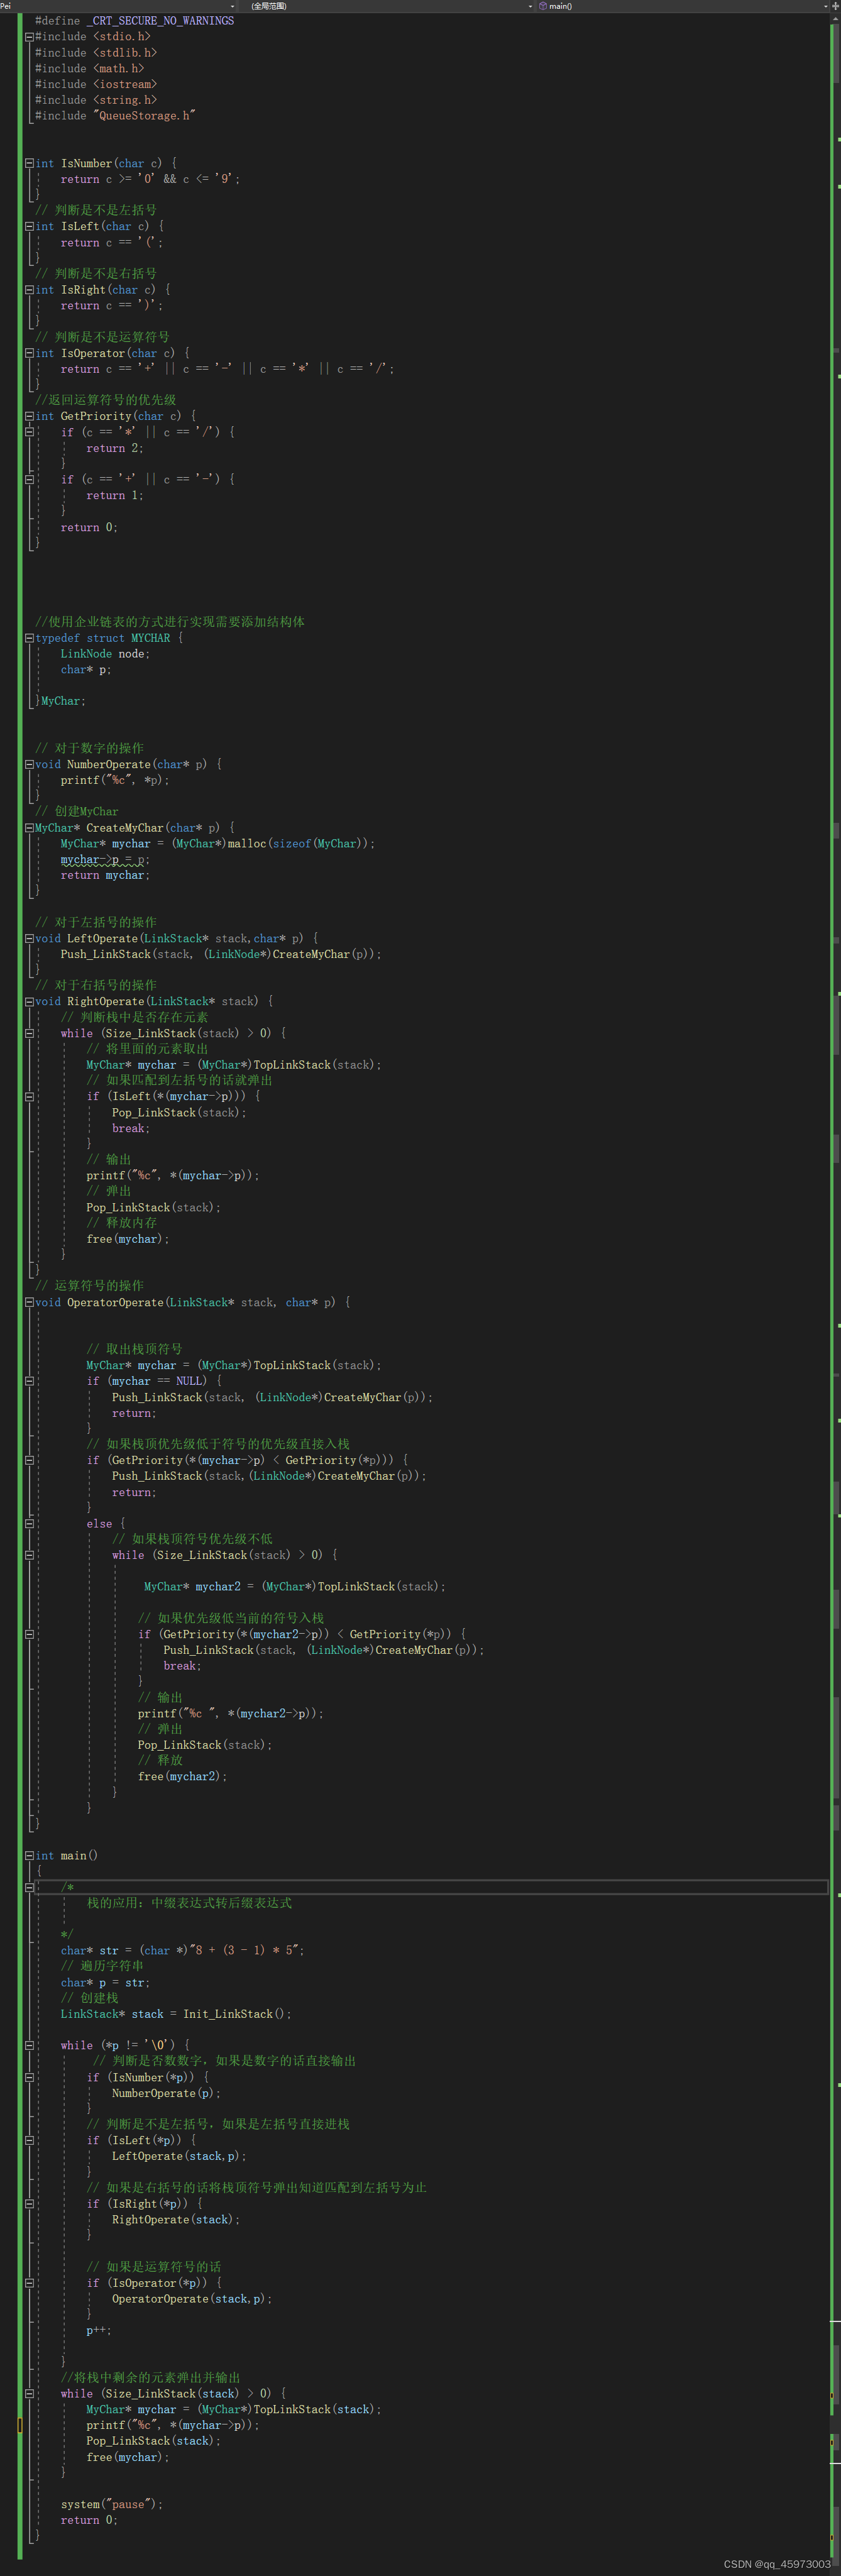Click 'free(mychar);' inside RightOperate
The height and width of the screenshot is (2576, 841).
click(128, 1240)
